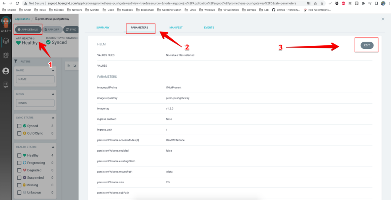This screenshot has width=391, height=200.
Task: Check the Unknown health status filter
Action: tap(19, 192)
